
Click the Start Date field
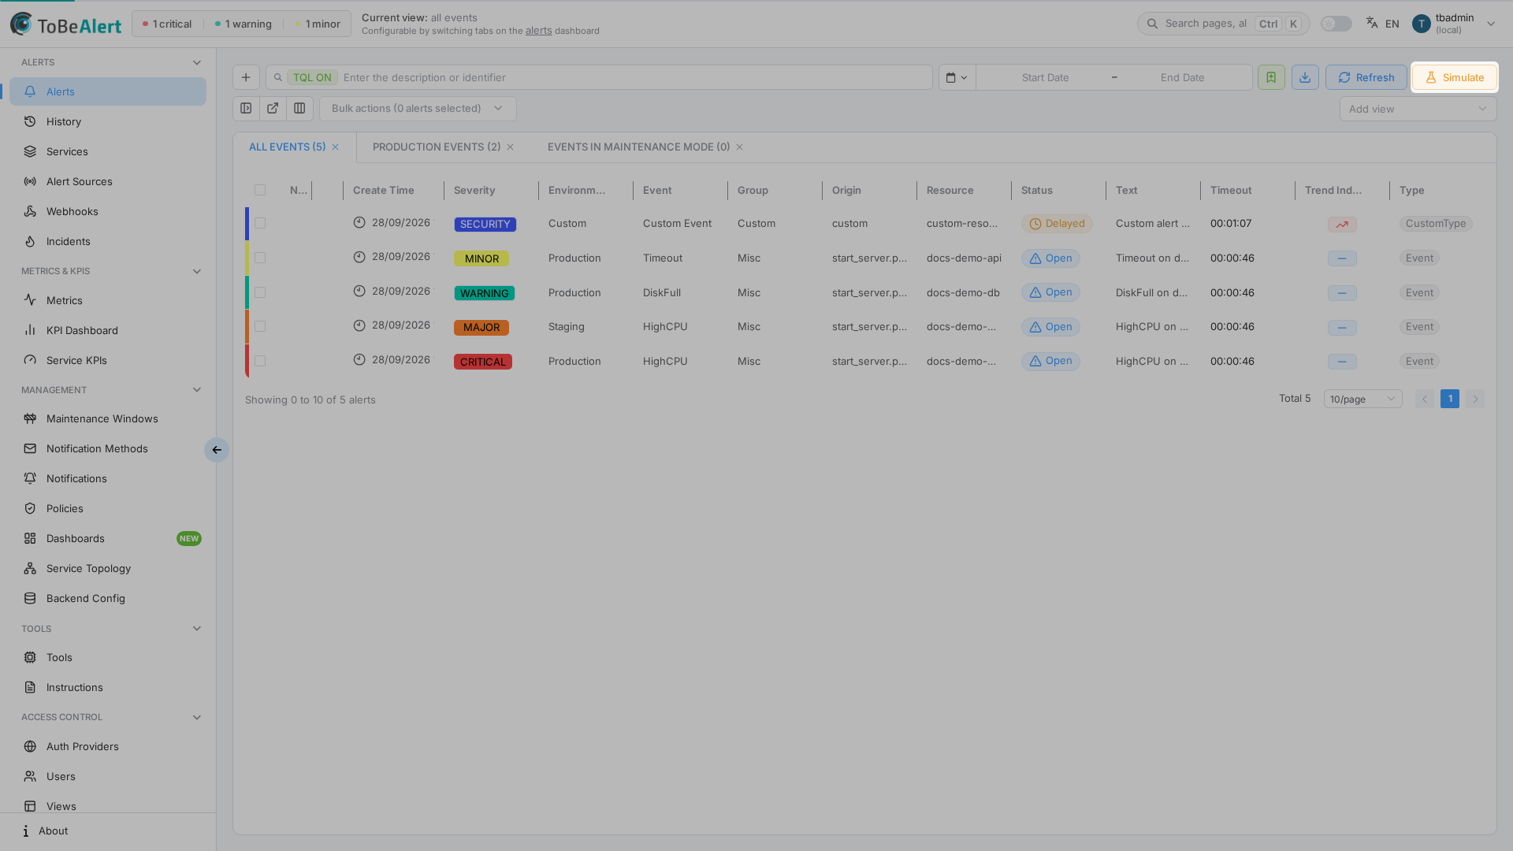pos(1045,77)
